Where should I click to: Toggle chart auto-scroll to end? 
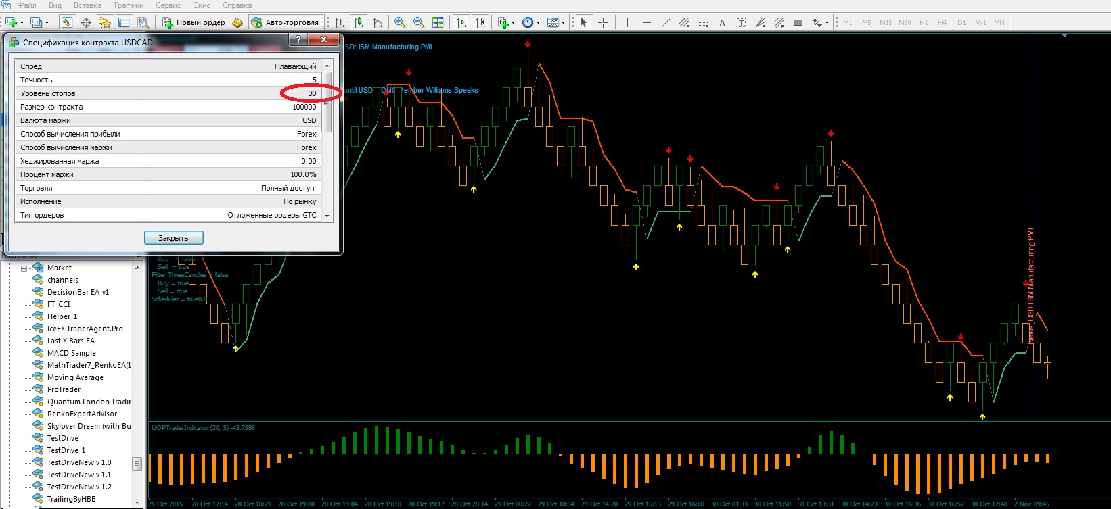tap(461, 22)
